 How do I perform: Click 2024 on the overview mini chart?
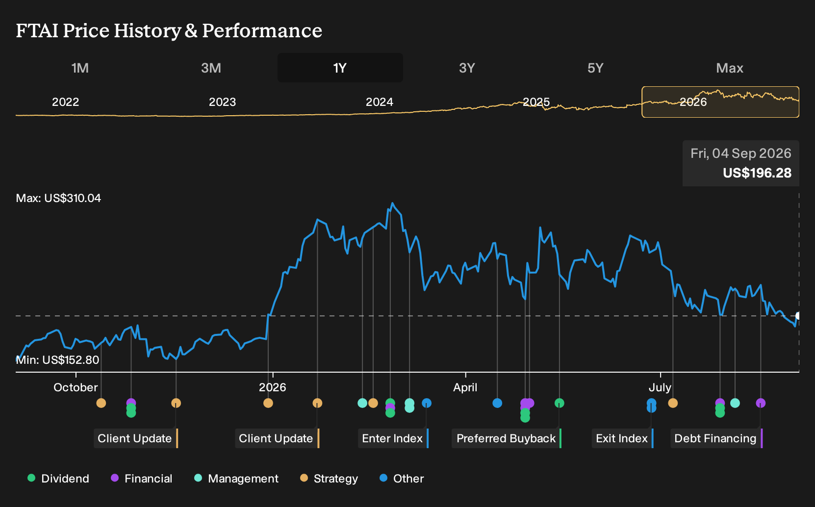pyautogui.click(x=380, y=102)
